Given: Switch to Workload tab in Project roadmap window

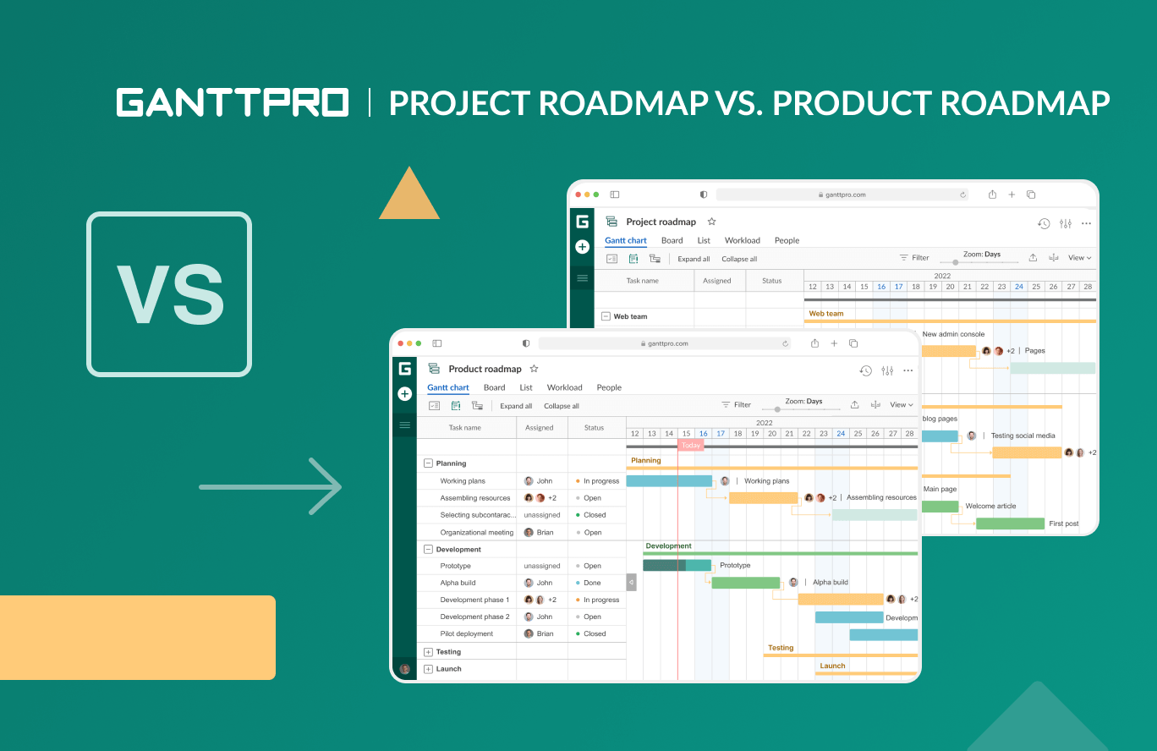Looking at the screenshot, I should tap(743, 240).
